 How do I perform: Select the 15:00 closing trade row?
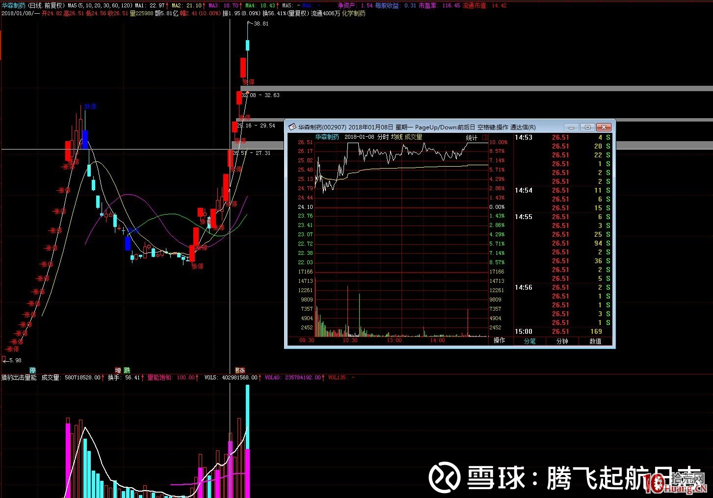pyautogui.click(x=562, y=331)
